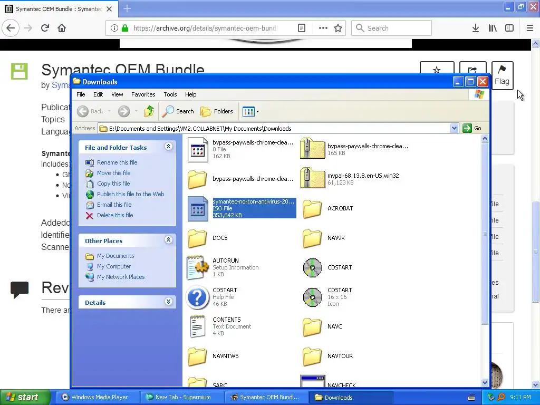The width and height of the screenshot is (540, 405).
Task: Open Search in Downloads window toolbar
Action: (x=178, y=111)
